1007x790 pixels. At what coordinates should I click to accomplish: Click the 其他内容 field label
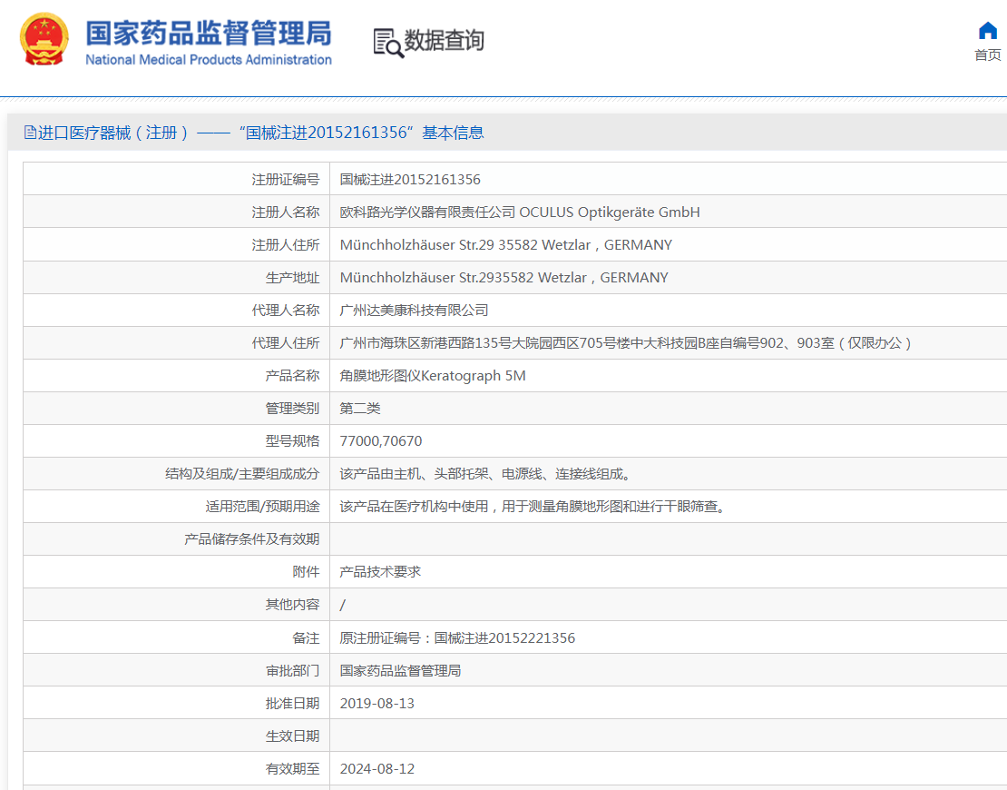tap(292, 606)
